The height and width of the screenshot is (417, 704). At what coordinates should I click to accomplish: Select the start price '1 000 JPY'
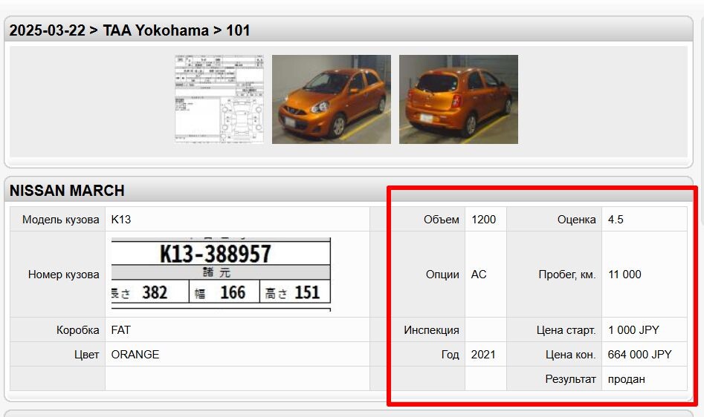click(x=633, y=330)
